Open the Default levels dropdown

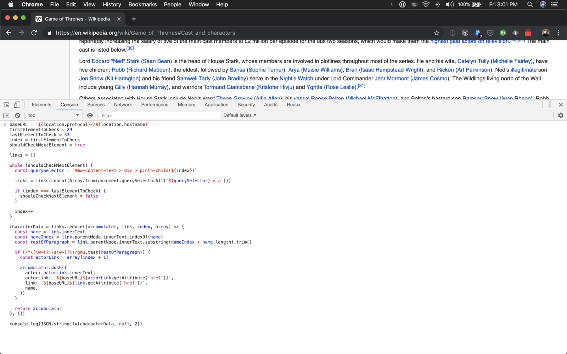tap(240, 115)
